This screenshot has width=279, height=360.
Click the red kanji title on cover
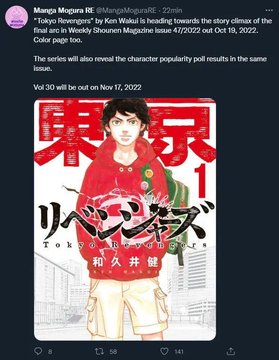125,133
